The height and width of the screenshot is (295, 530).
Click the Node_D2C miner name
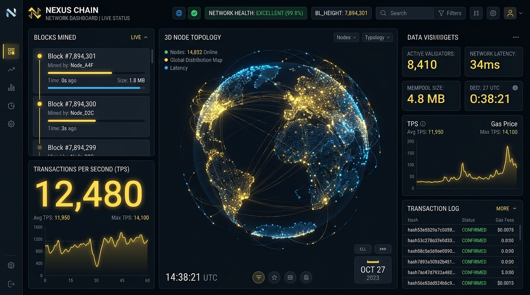pos(82,113)
